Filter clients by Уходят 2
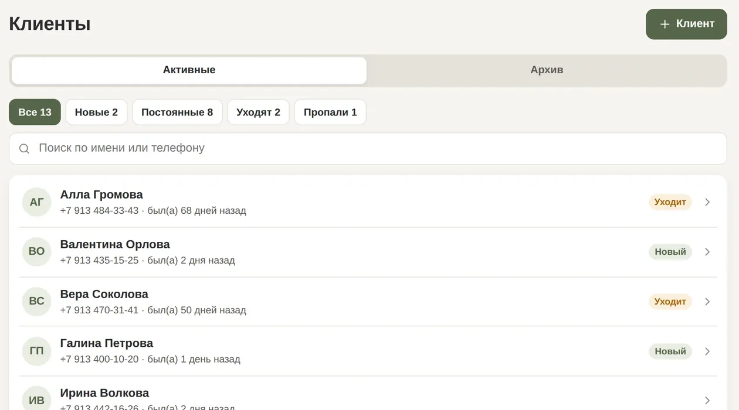739x410 pixels. tap(259, 112)
